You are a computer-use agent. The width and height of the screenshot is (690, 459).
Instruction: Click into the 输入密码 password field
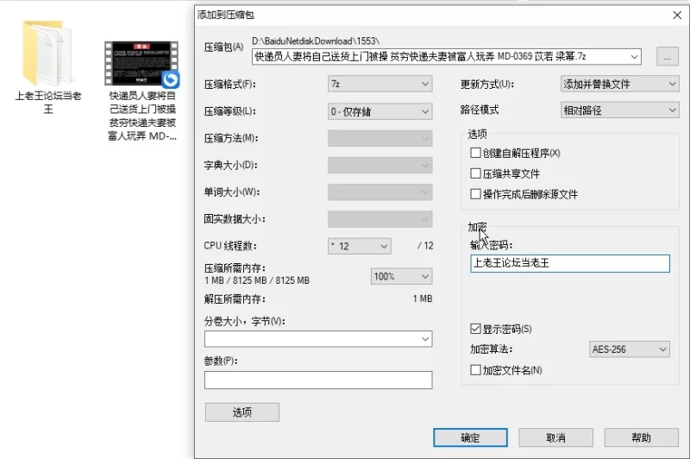(x=570, y=263)
